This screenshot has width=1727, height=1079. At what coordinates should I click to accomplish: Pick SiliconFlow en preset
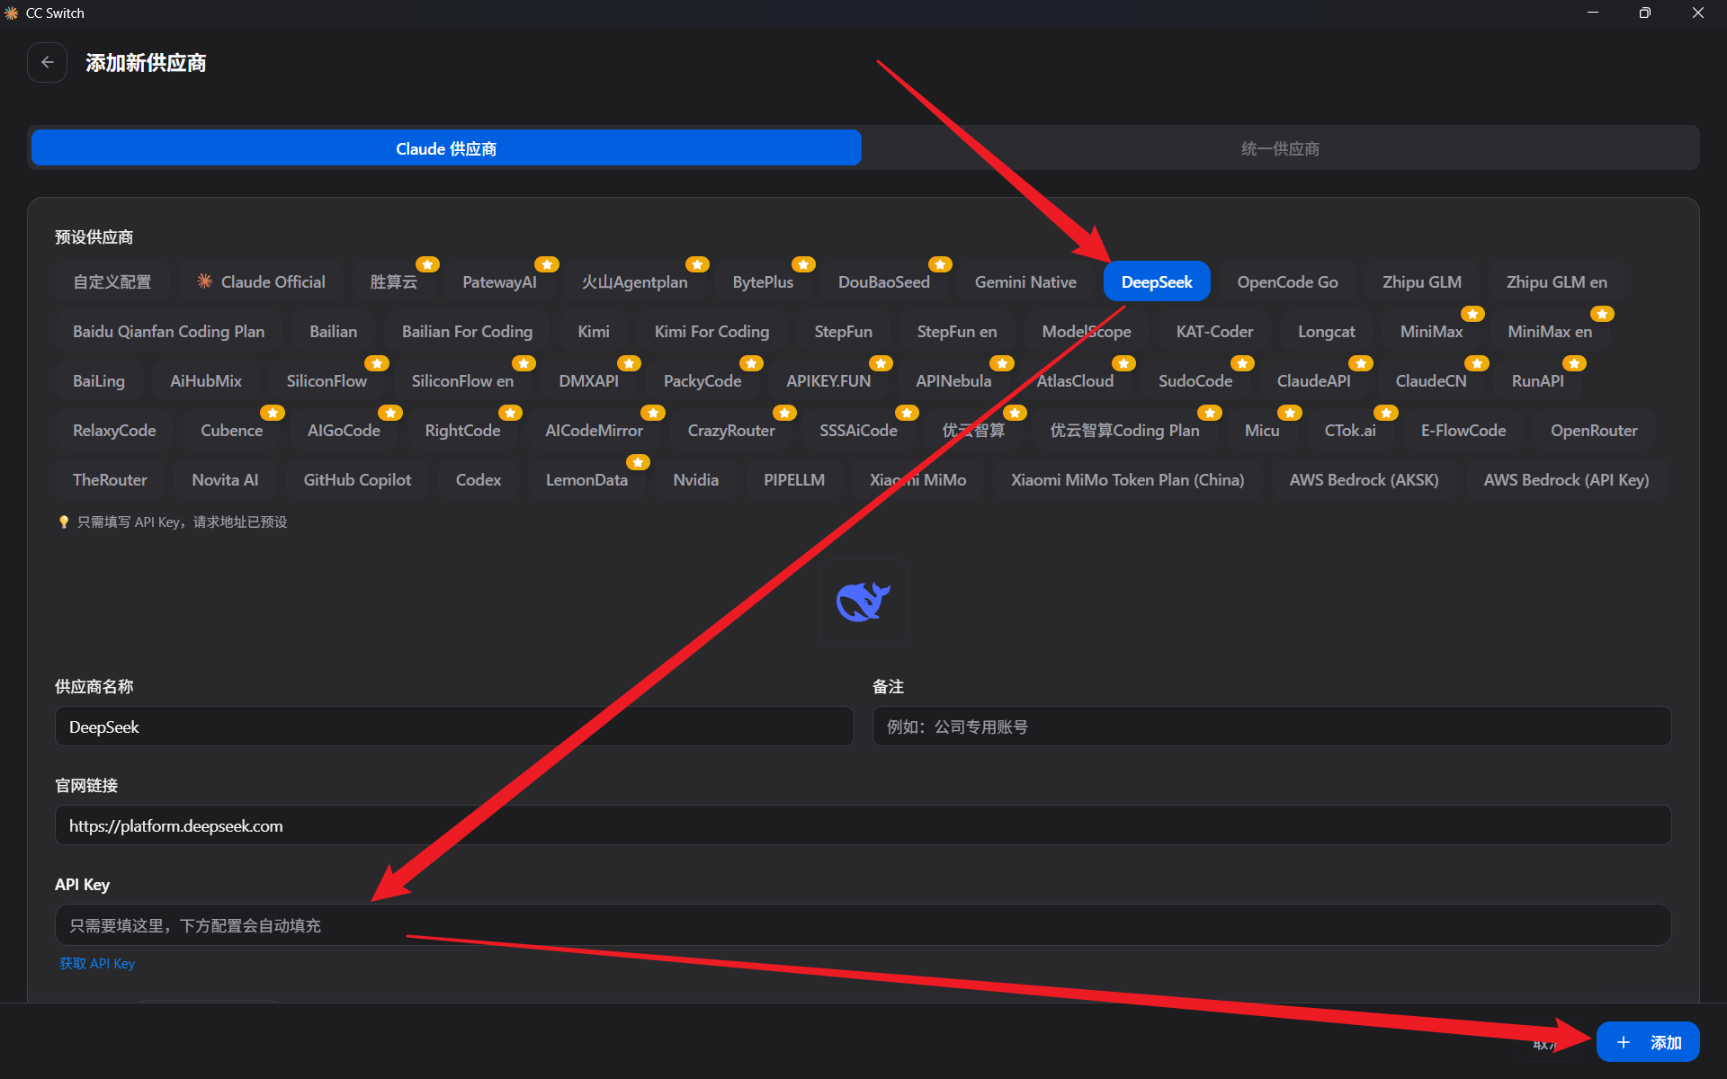click(462, 380)
